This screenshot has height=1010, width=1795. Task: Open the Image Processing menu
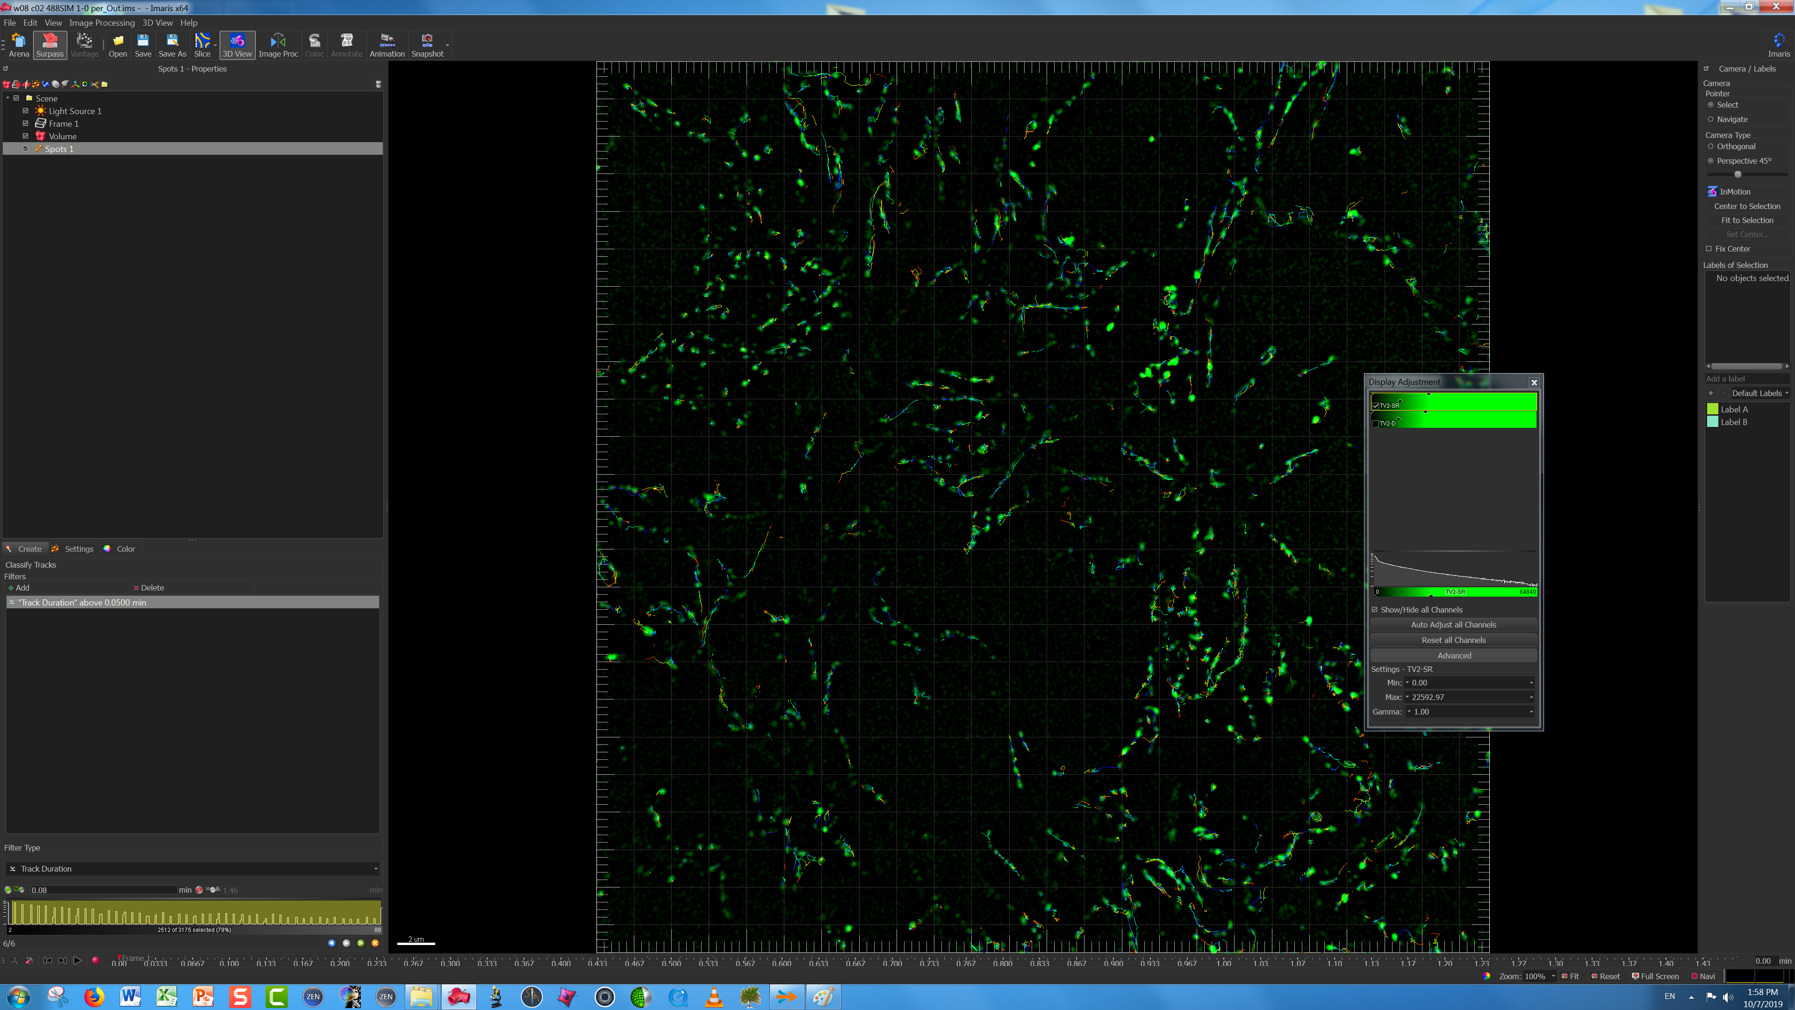102,22
